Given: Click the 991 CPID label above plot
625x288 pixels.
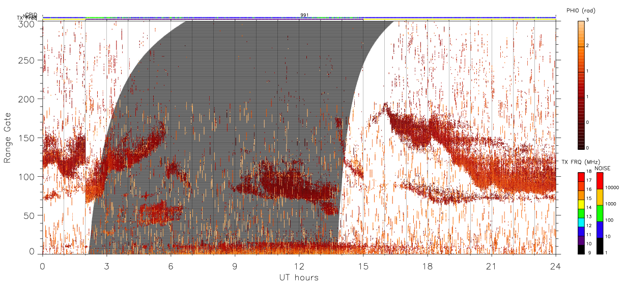Looking at the screenshot, I should 305,15.
